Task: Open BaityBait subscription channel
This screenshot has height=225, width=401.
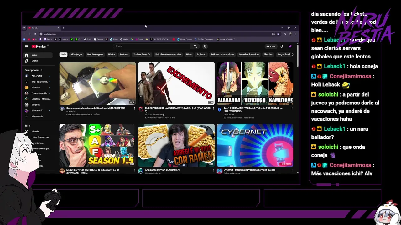Action: click(38, 105)
